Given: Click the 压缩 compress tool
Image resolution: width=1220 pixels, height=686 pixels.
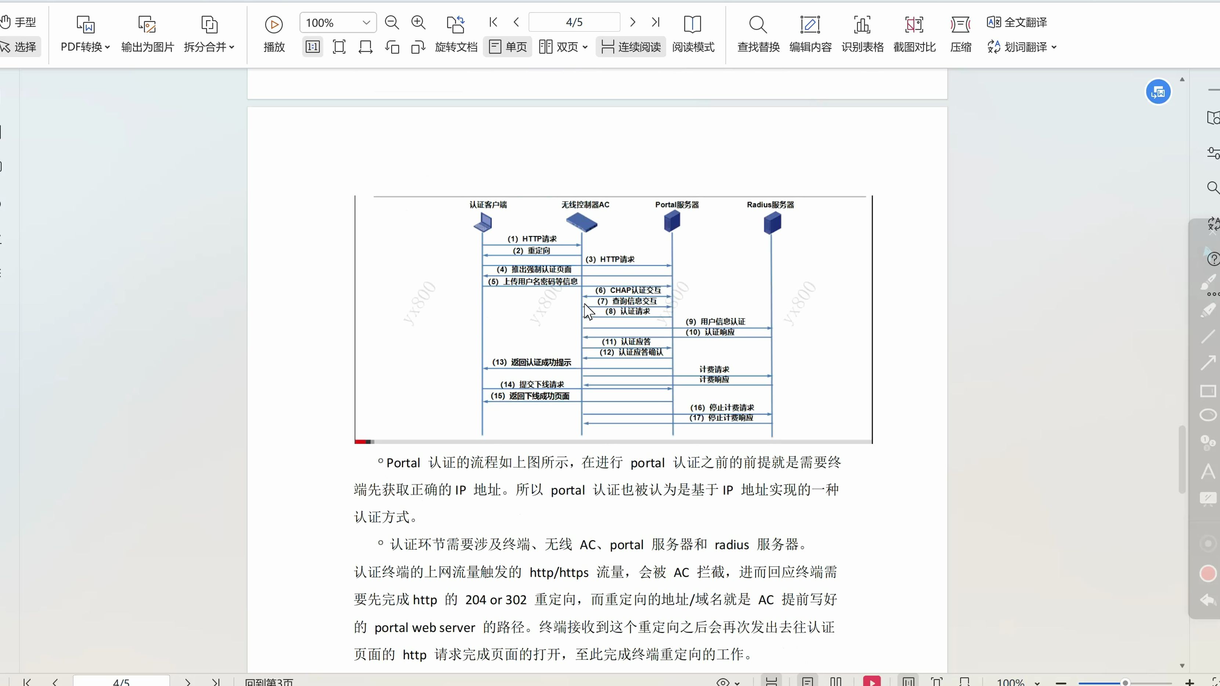Looking at the screenshot, I should 960,34.
